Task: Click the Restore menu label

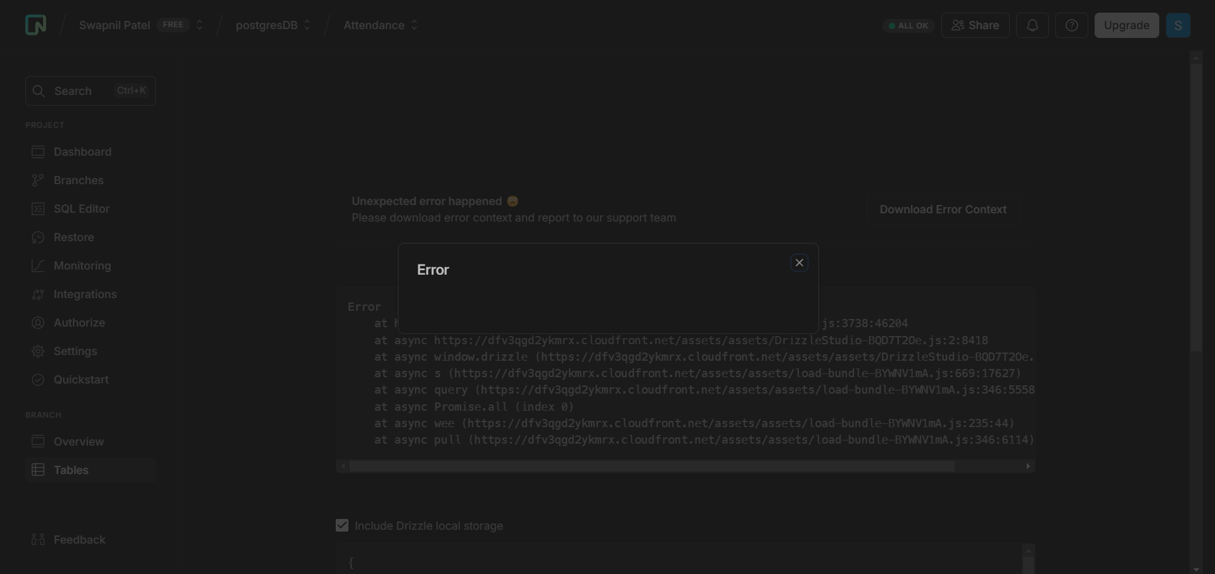Action: pyautogui.click(x=73, y=237)
